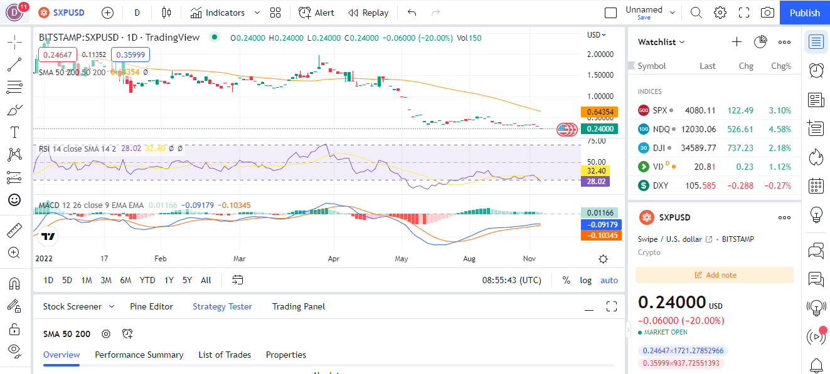Screen dimensions: 830x374
Task: Set chart range to 6M
Action: [x=125, y=280]
